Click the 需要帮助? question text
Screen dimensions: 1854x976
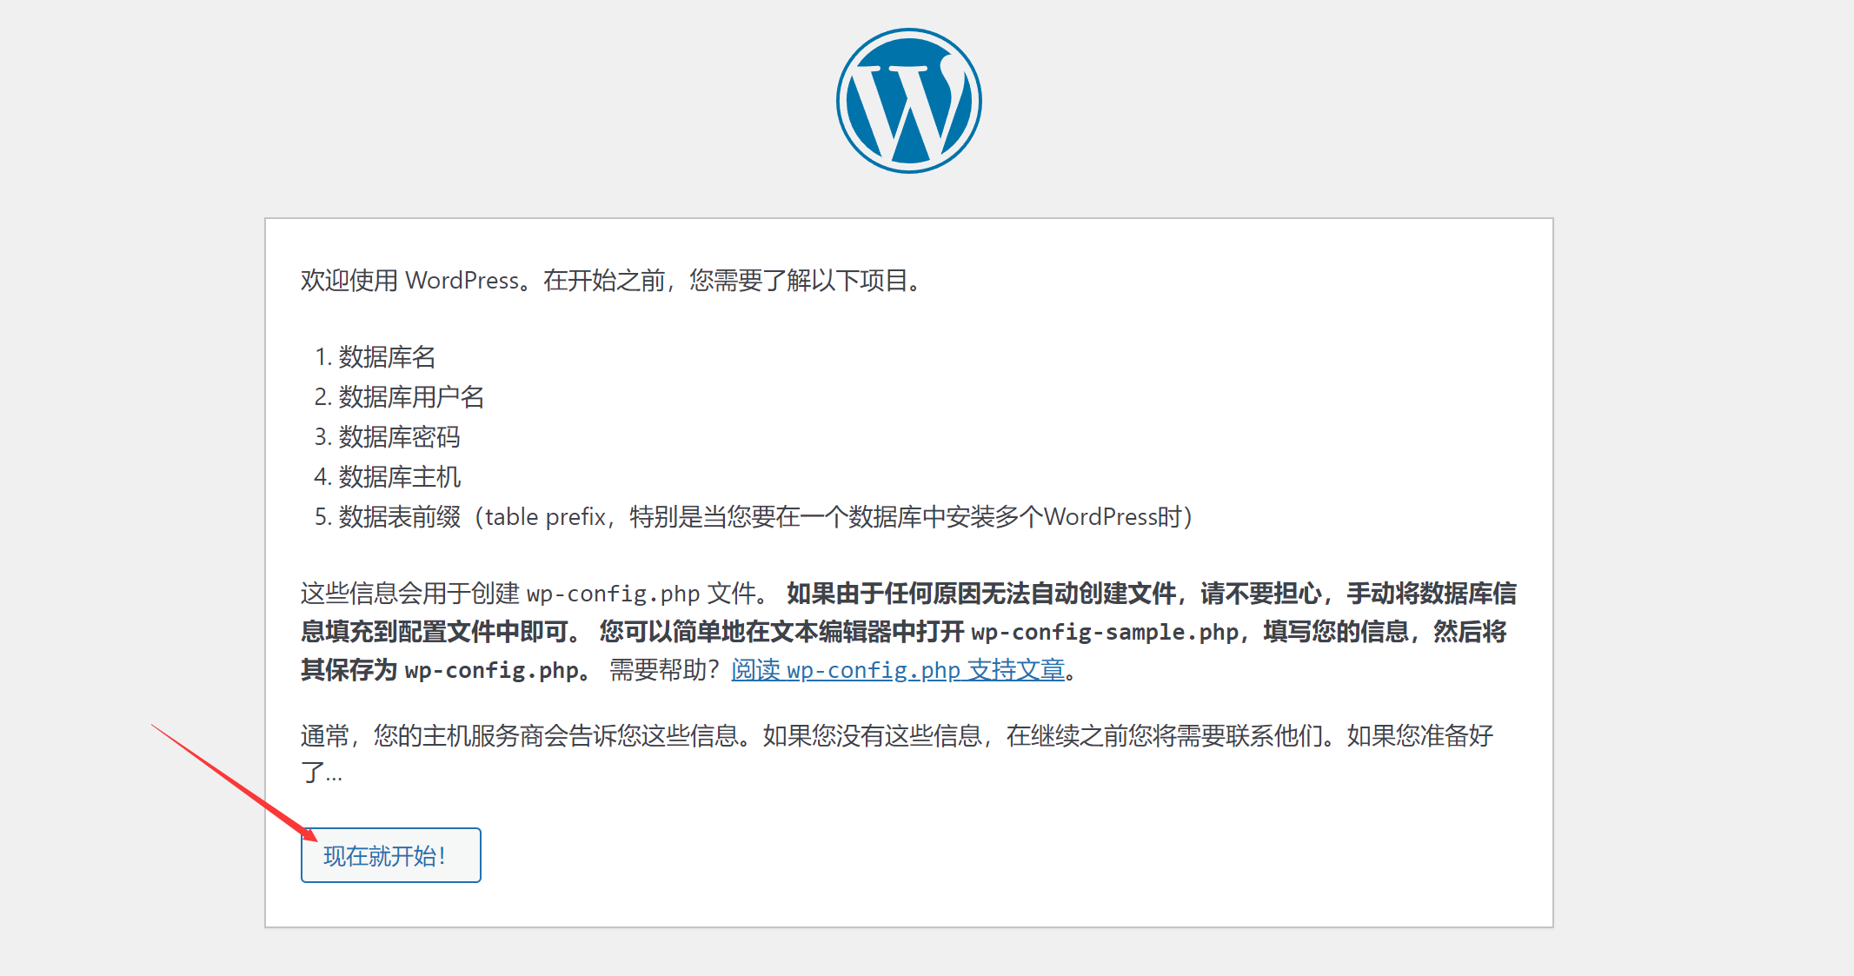(664, 670)
